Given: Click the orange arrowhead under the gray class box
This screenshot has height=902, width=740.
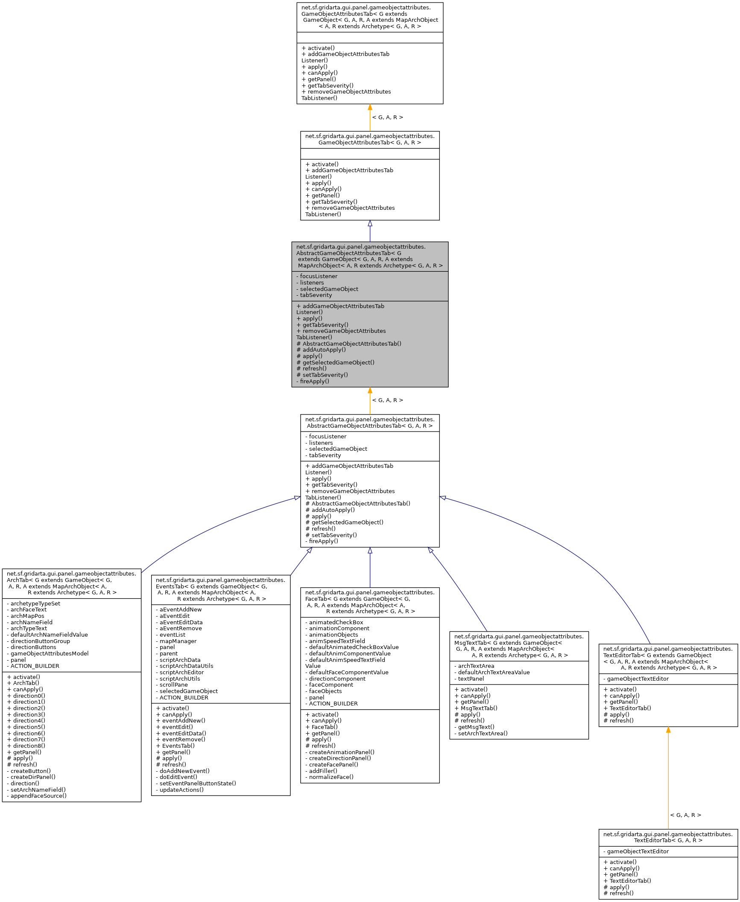Looking at the screenshot, I should coord(370,391).
